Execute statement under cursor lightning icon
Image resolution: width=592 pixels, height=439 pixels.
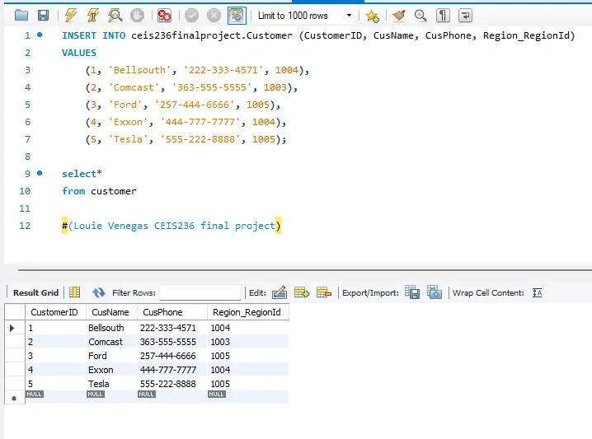tap(92, 16)
